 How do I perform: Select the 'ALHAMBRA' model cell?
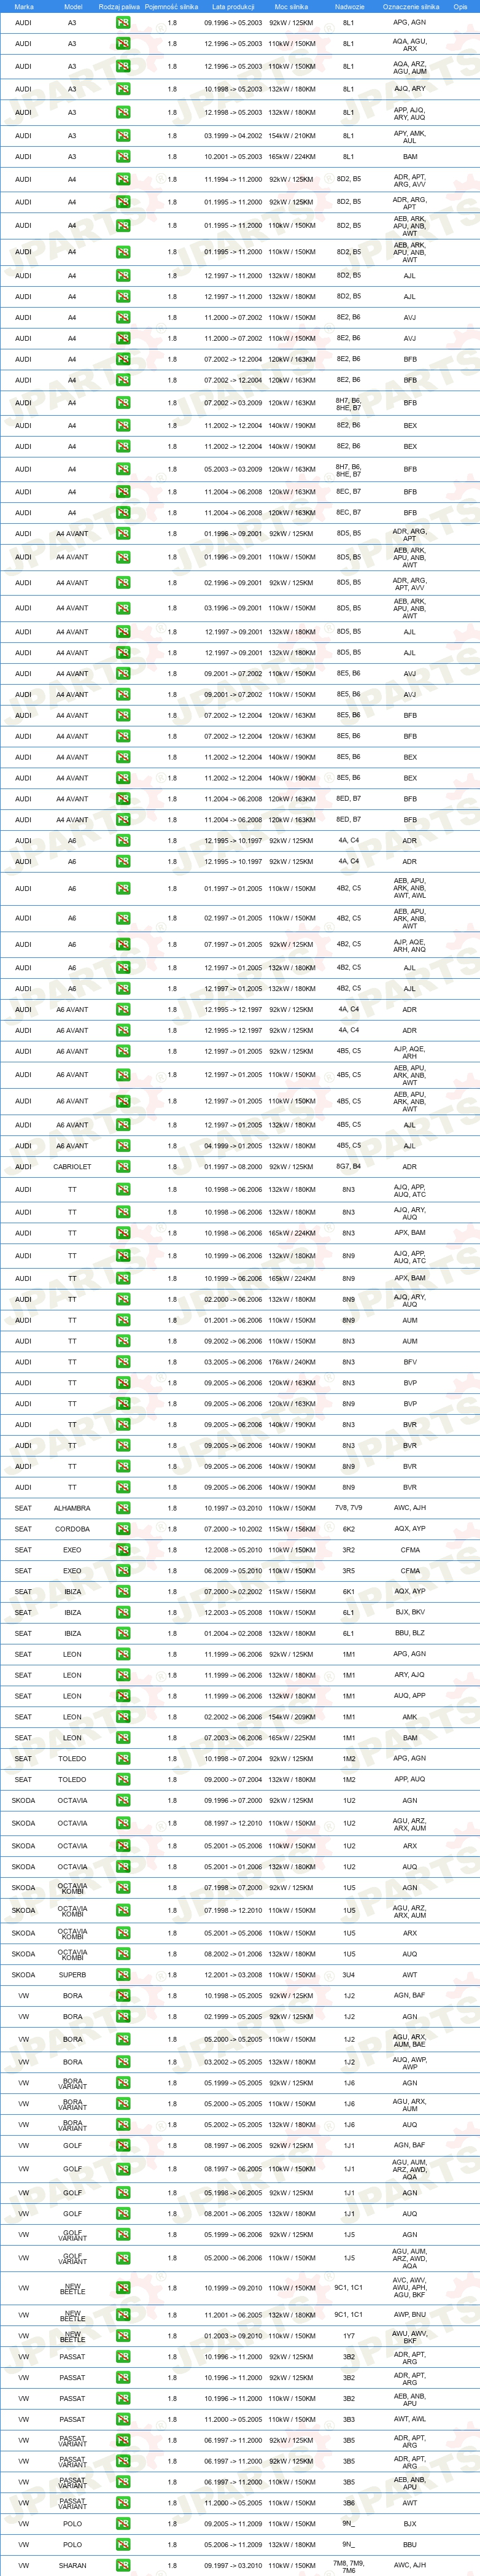point(72,1508)
